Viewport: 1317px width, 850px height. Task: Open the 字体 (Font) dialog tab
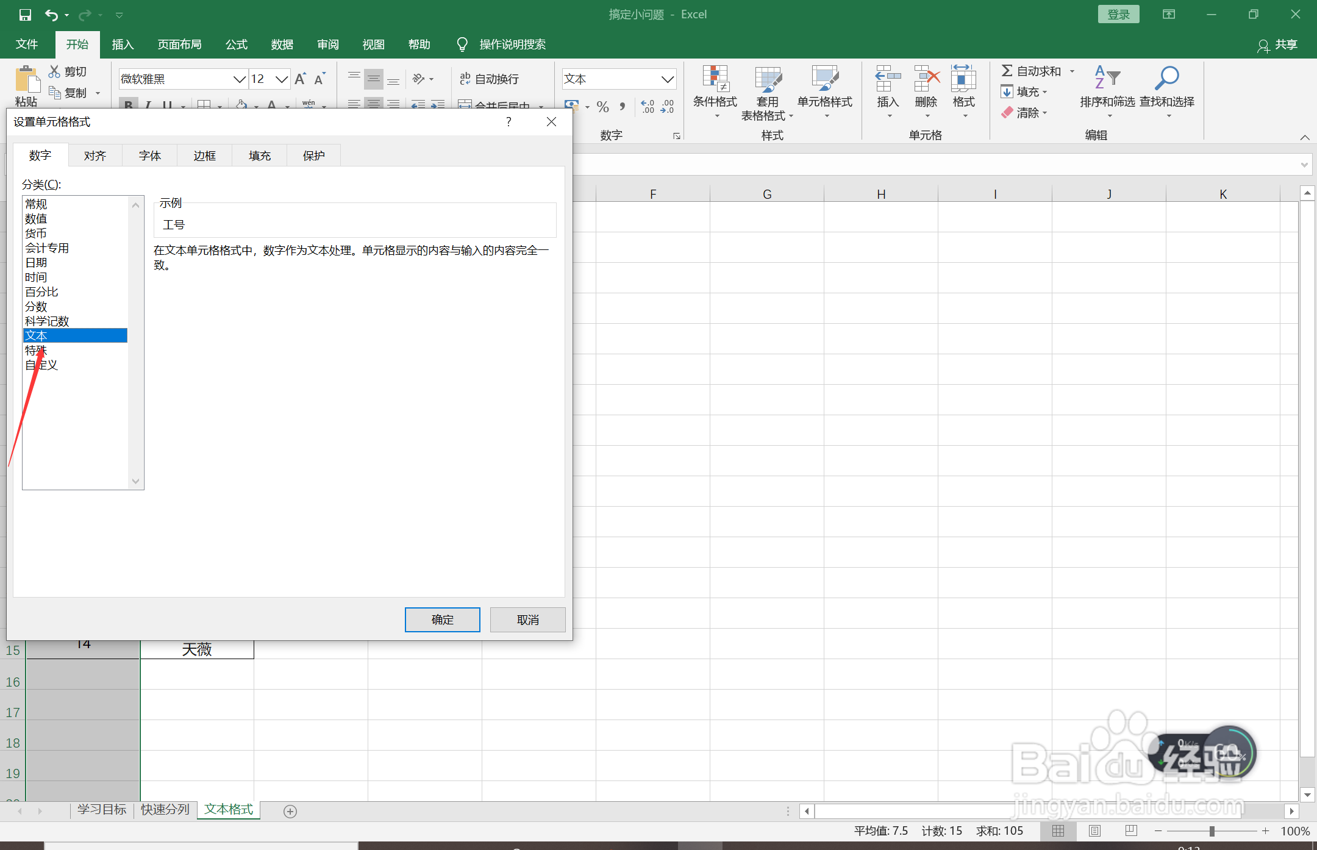pyautogui.click(x=150, y=155)
